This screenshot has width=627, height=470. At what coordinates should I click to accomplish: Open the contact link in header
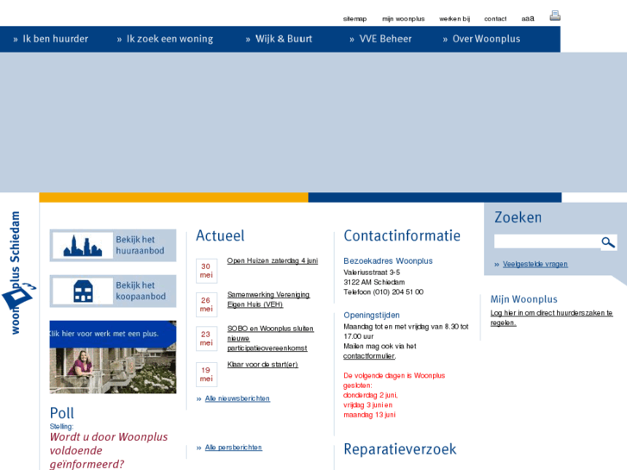tap(495, 19)
